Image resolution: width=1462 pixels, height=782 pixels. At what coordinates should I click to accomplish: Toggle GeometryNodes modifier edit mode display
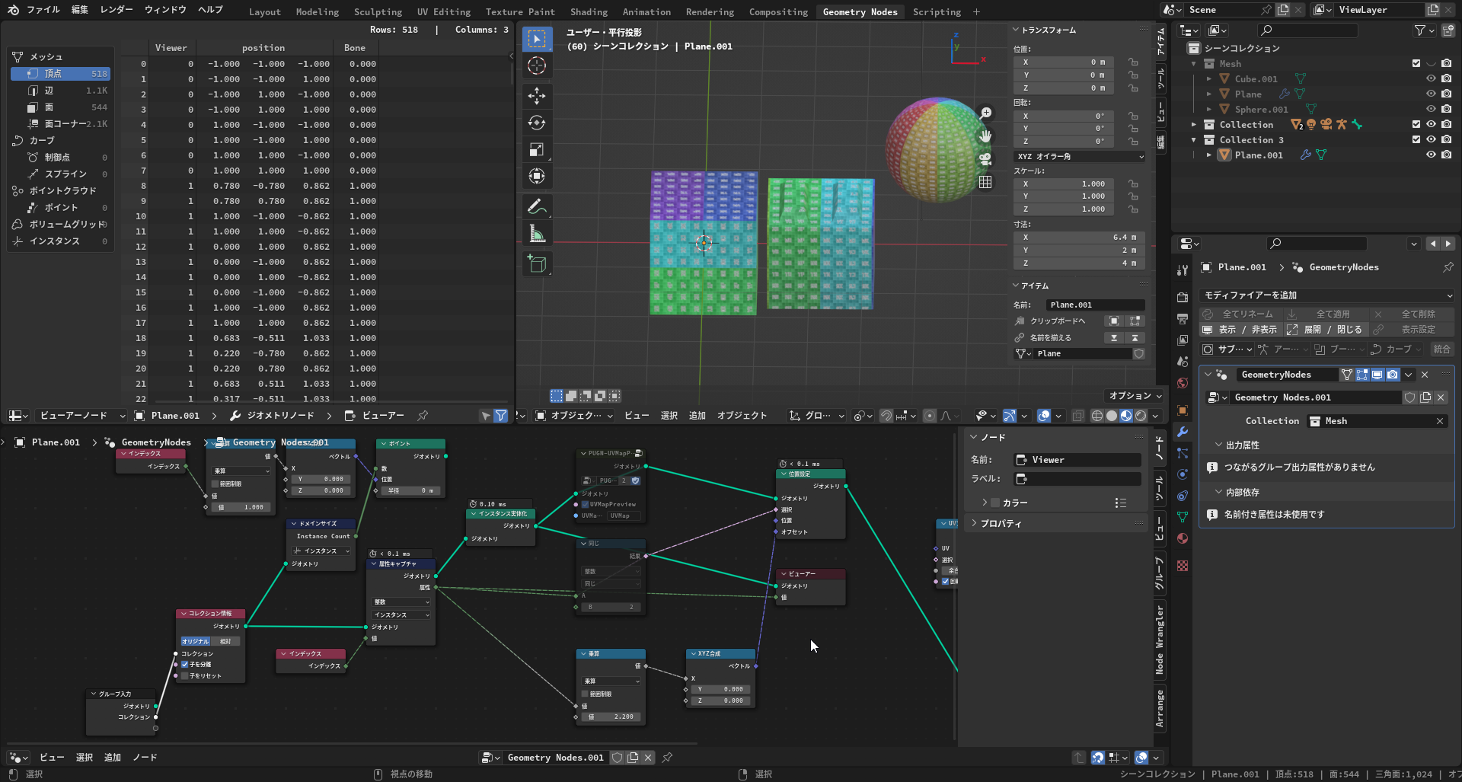(1362, 375)
